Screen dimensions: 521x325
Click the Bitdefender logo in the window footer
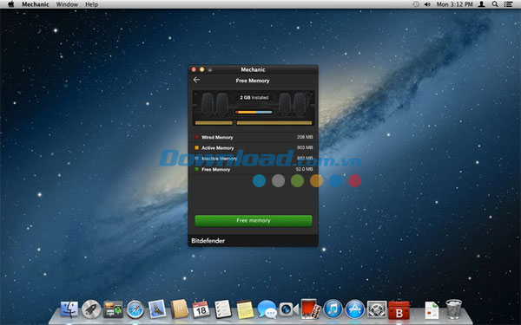[x=208, y=241]
